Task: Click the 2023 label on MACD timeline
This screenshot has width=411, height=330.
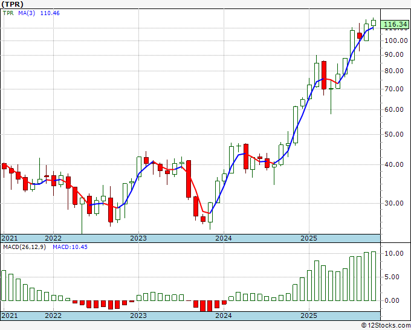Action: [x=138, y=315]
